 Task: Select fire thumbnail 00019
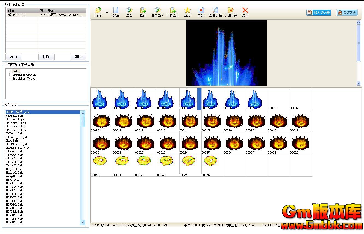click(x=301, y=121)
